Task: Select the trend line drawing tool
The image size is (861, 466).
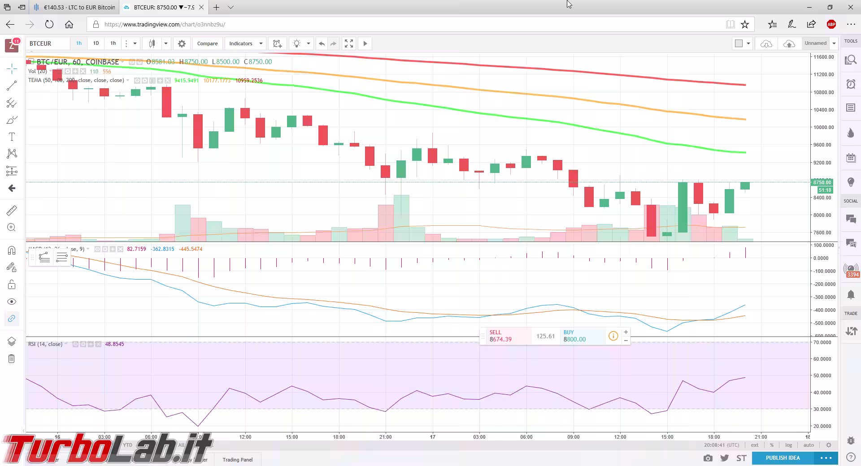Action: pos(12,86)
